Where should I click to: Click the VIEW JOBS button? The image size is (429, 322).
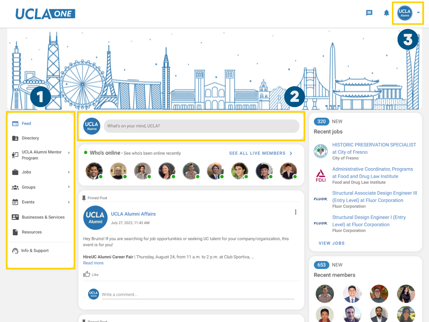click(x=332, y=243)
